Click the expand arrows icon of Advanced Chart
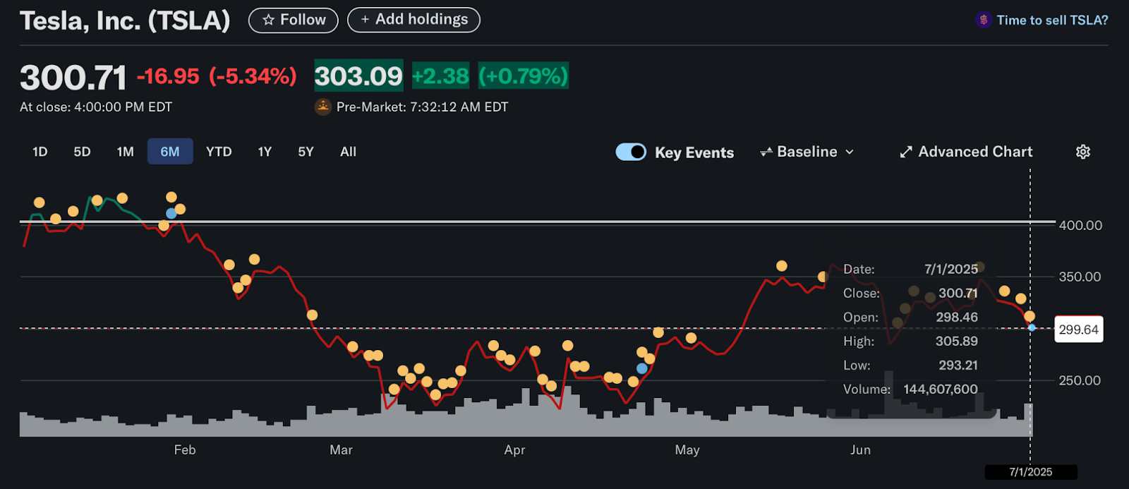Screen dimensions: 1129x489 coord(906,152)
